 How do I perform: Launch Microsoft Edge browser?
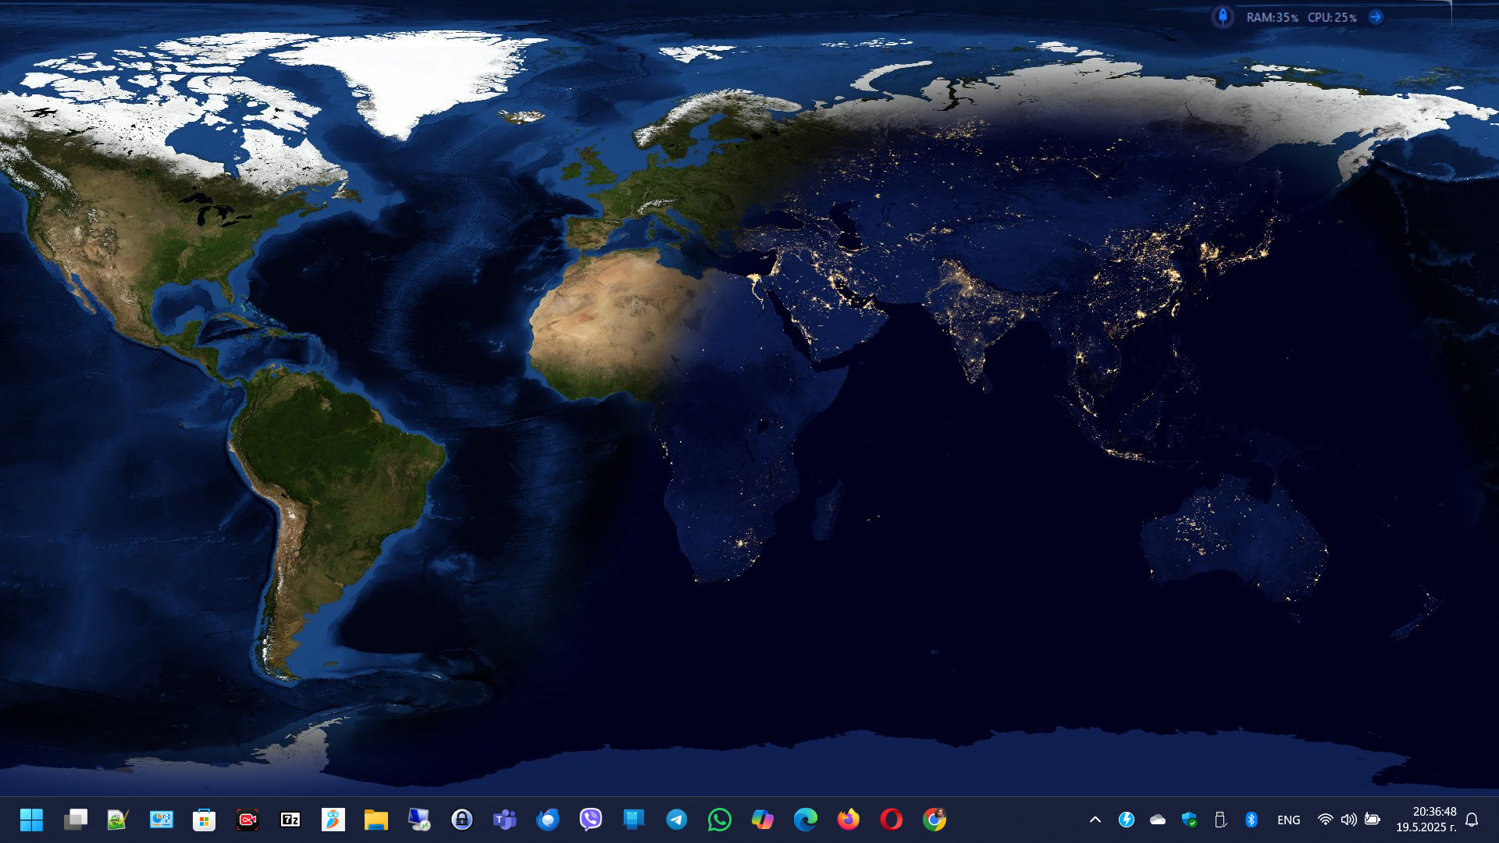(806, 820)
